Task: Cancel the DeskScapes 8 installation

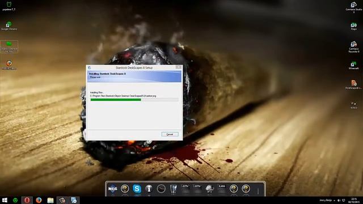Action: point(170,134)
